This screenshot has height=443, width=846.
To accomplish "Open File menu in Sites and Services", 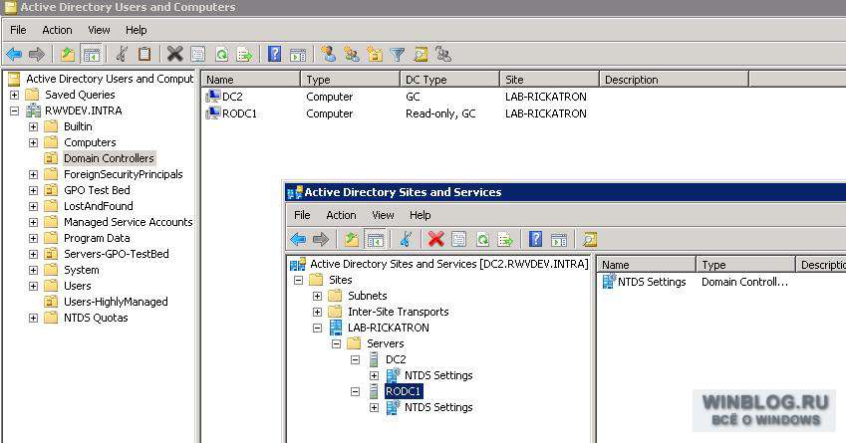I will (x=302, y=215).
